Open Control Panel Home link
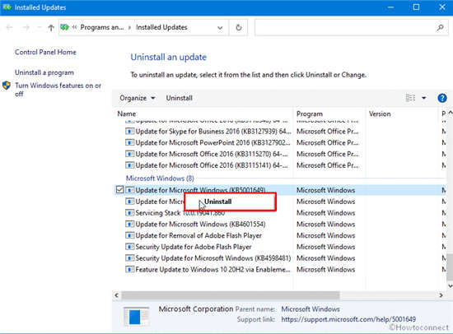Viewport: 453px width, 334px height. [45, 53]
